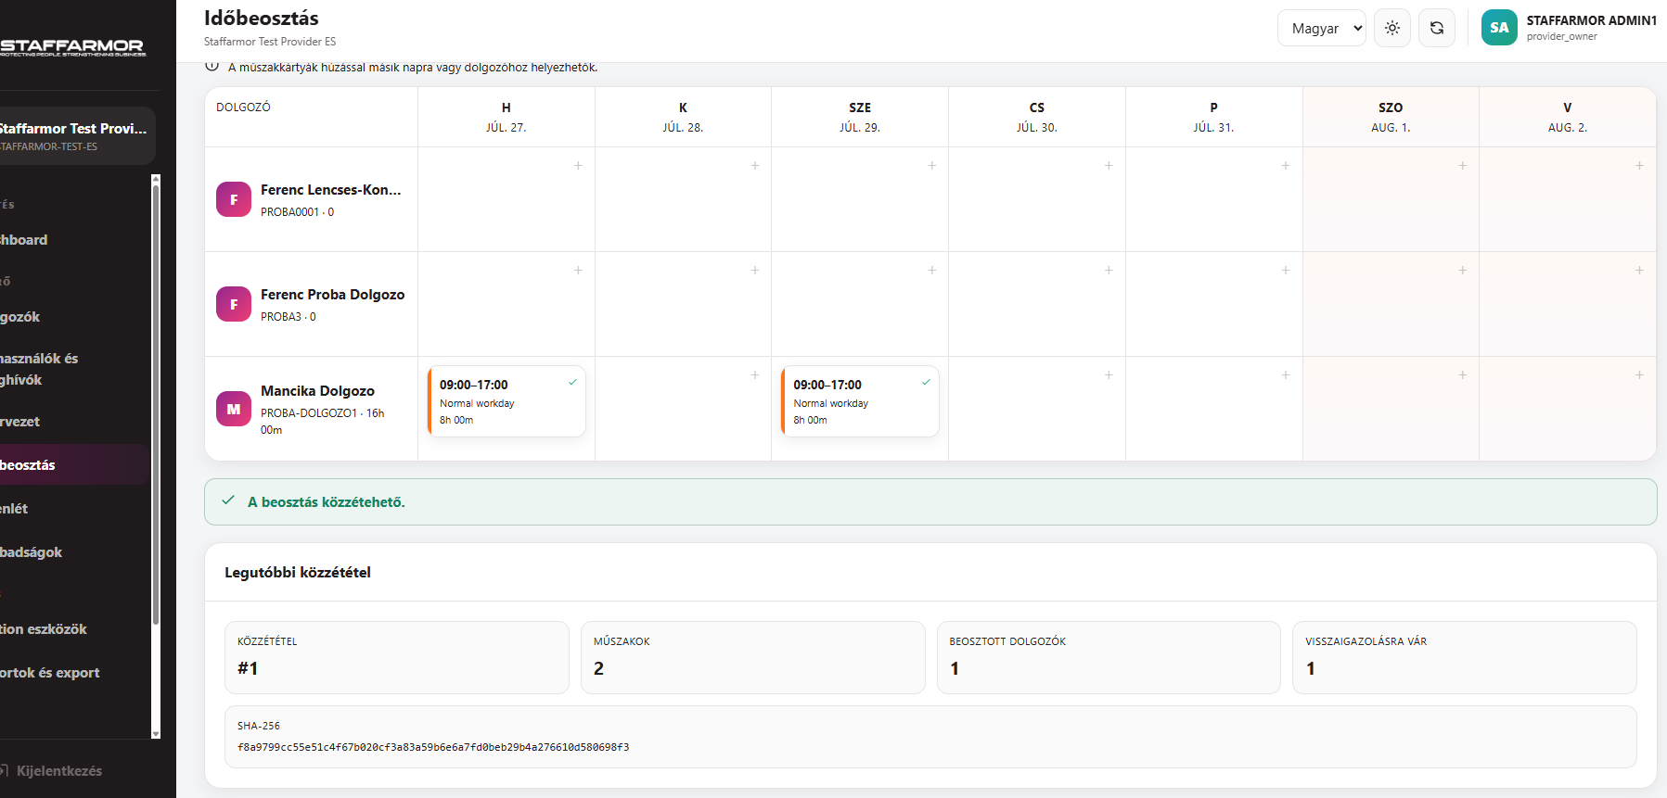The image size is (1667, 798).
Task: Open the Staffarmor Test Provider selector
Action: (x=74, y=135)
